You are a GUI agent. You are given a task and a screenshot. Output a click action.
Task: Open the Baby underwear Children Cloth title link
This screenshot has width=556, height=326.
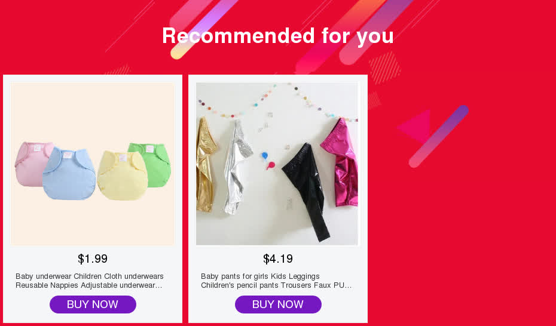(x=90, y=281)
